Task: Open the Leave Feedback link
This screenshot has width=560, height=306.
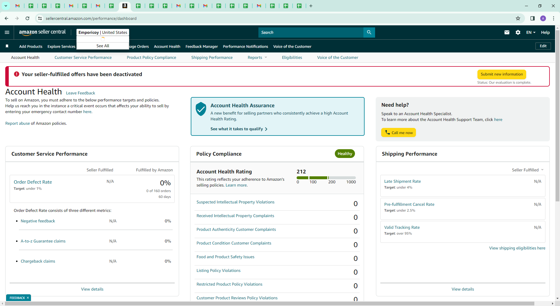Action: pos(80,93)
